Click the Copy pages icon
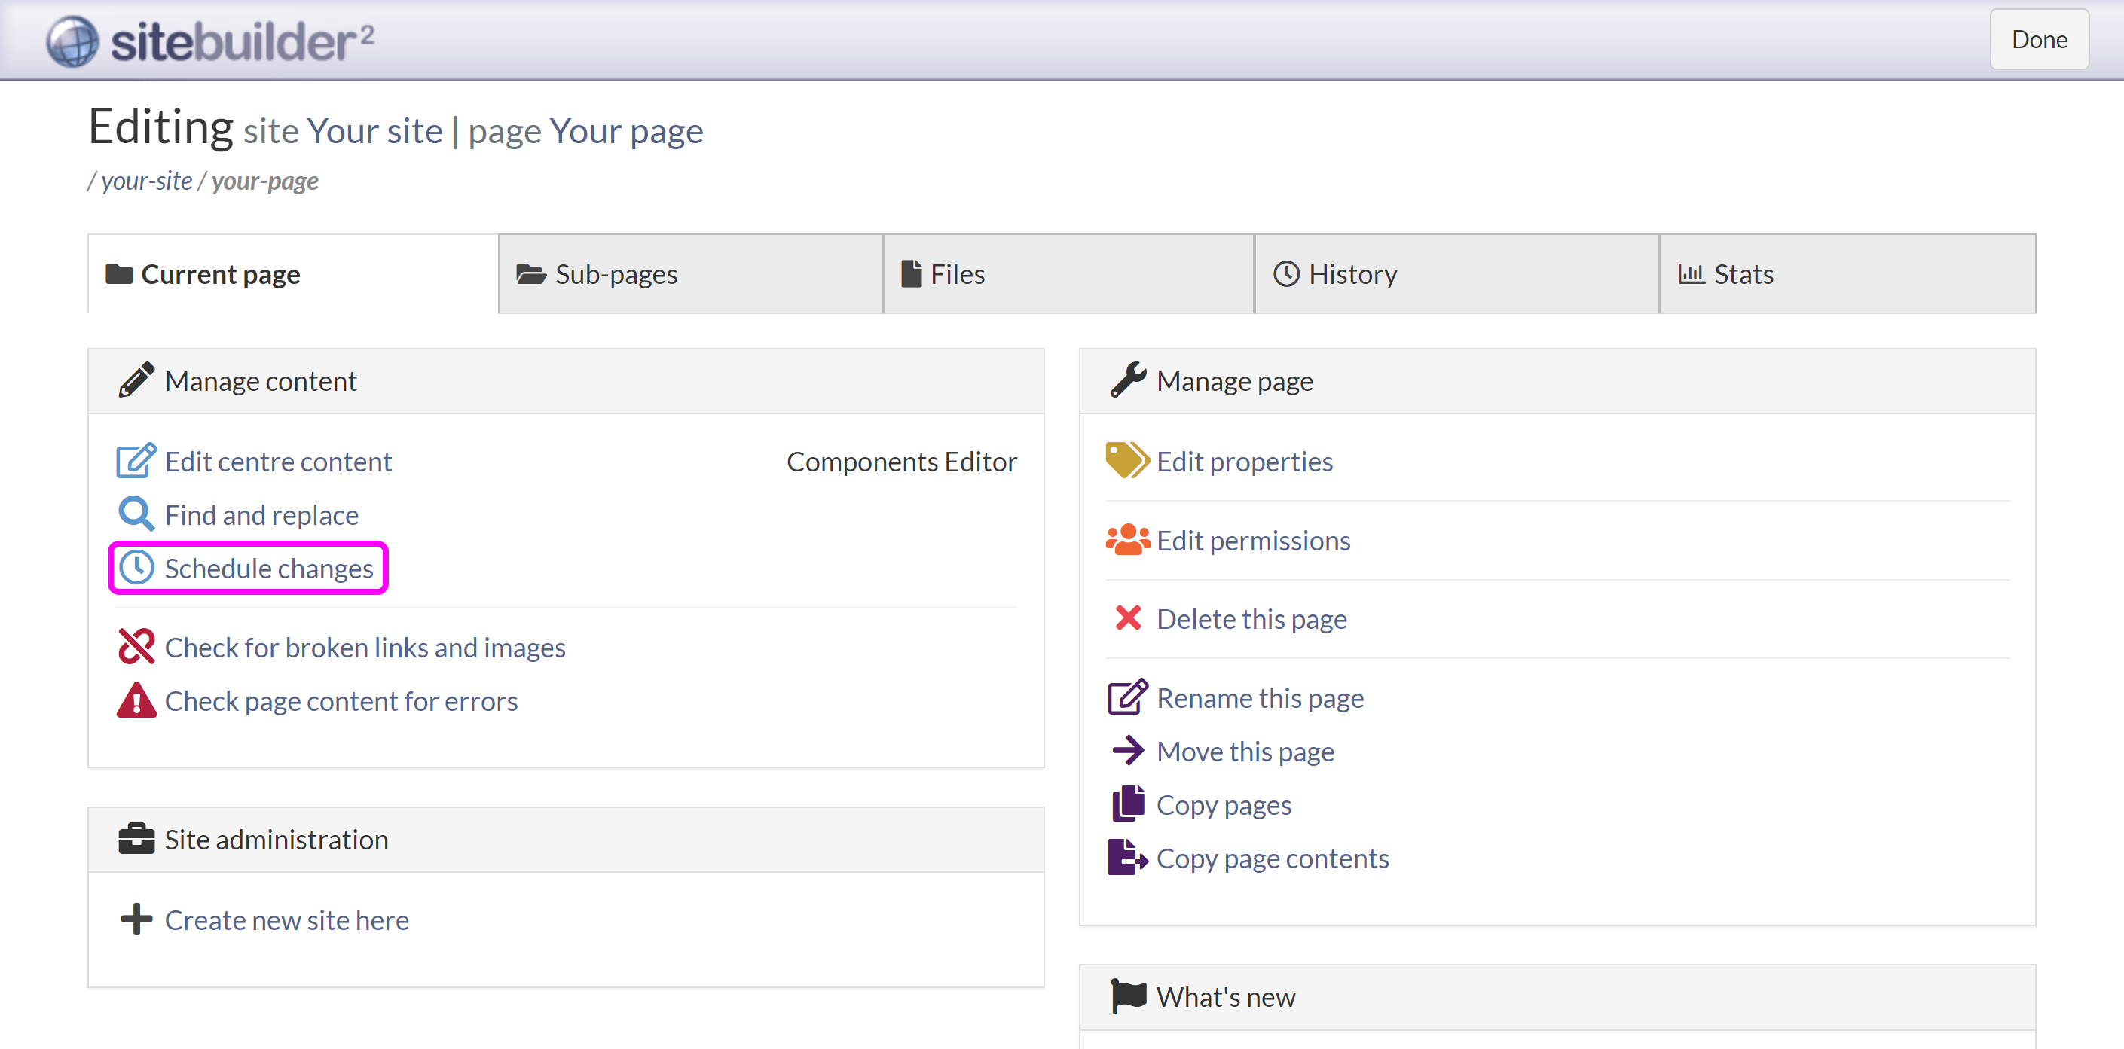Image resolution: width=2124 pixels, height=1049 pixels. tap(1127, 804)
